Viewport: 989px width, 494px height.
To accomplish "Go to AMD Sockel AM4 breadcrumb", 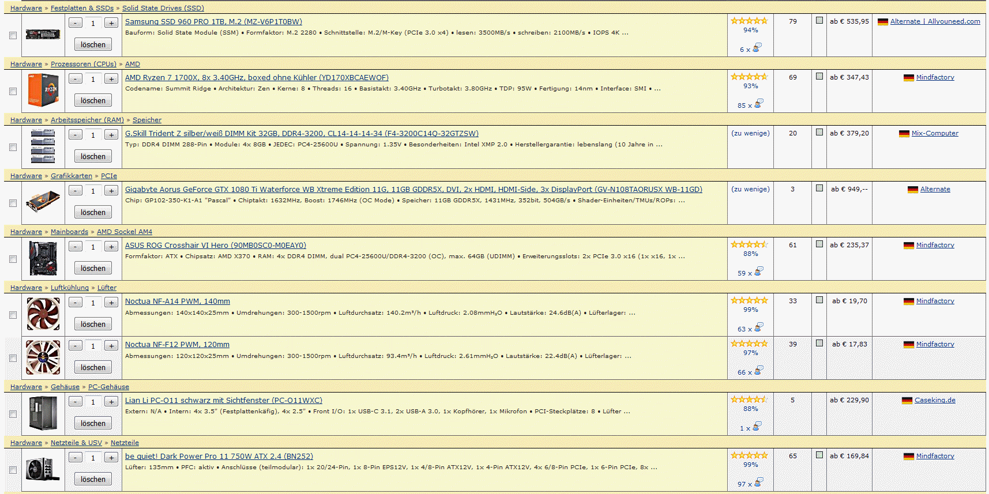I will 125,232.
